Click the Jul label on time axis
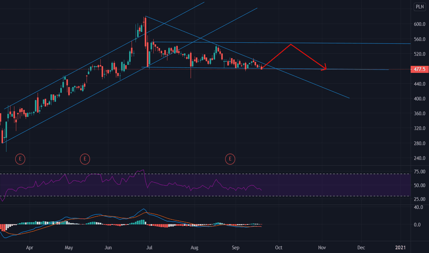This screenshot has height=253, width=429. click(149, 247)
